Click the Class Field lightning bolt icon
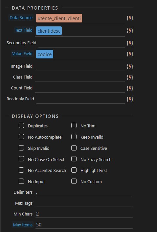 point(130,77)
